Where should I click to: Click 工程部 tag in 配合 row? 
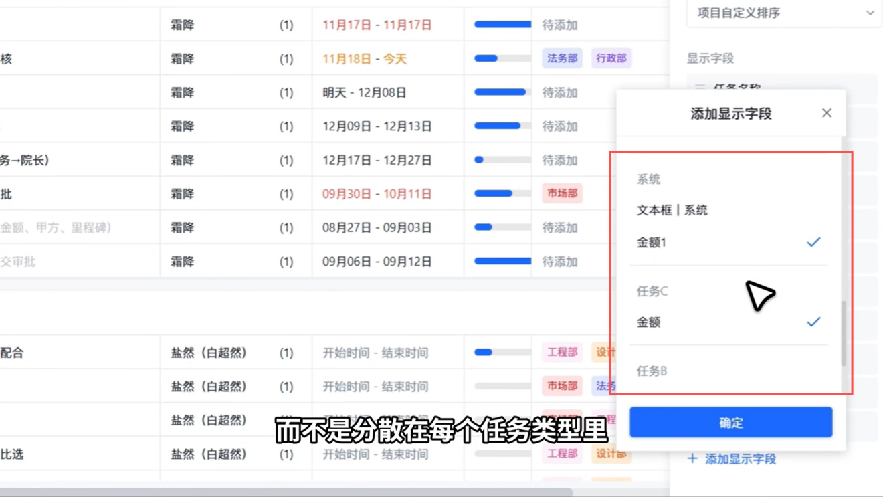562,352
